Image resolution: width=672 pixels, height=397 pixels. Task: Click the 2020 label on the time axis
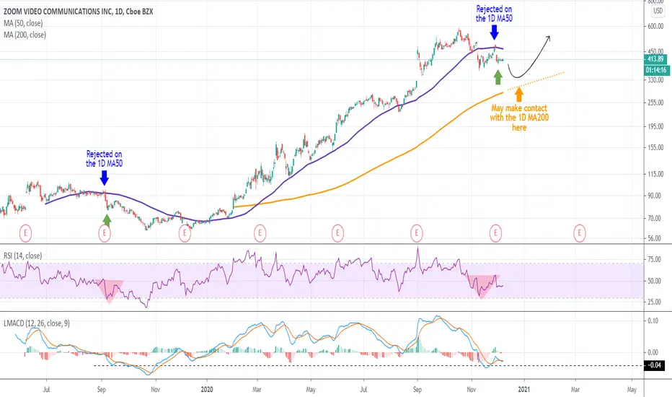[x=206, y=389]
